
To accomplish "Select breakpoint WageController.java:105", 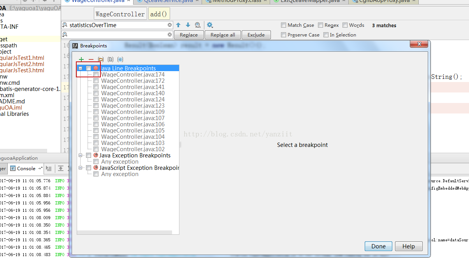I will point(133,131).
